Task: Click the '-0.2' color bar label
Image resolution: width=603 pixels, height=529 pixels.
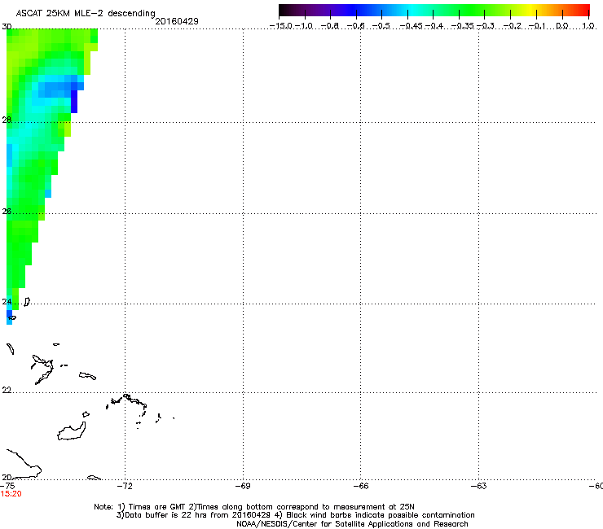Action: point(513,26)
